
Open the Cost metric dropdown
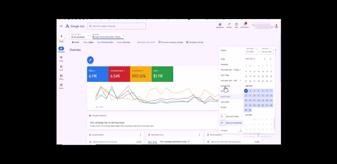point(156,71)
